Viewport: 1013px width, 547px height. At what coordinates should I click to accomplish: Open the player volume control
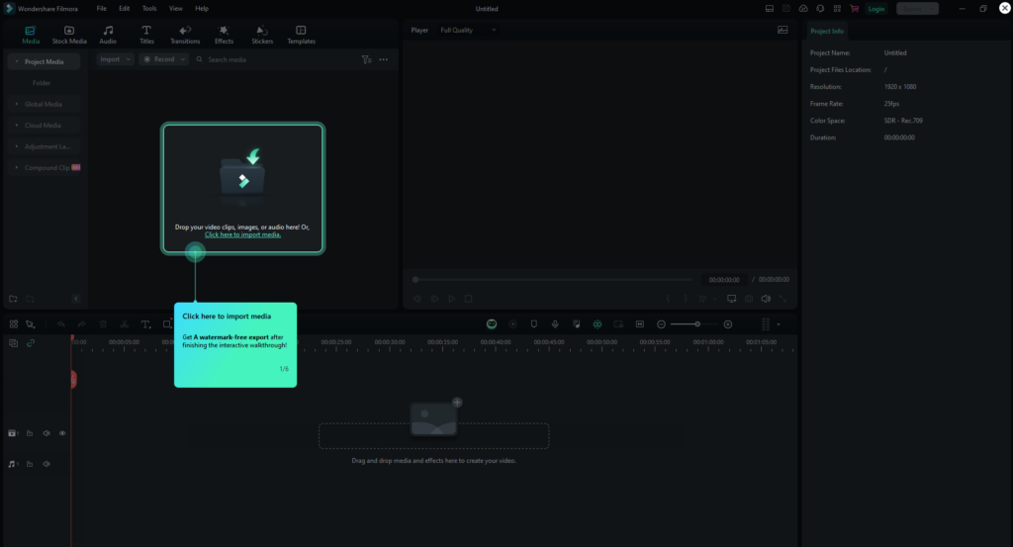(766, 299)
